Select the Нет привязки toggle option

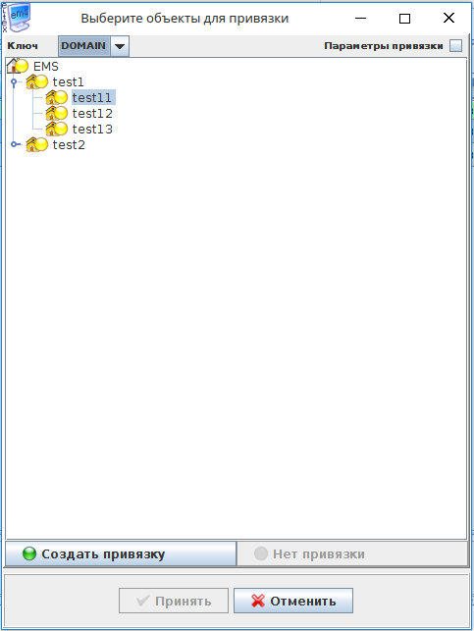352,553
